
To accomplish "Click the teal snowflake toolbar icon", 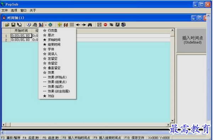I will (x=50, y=25).
